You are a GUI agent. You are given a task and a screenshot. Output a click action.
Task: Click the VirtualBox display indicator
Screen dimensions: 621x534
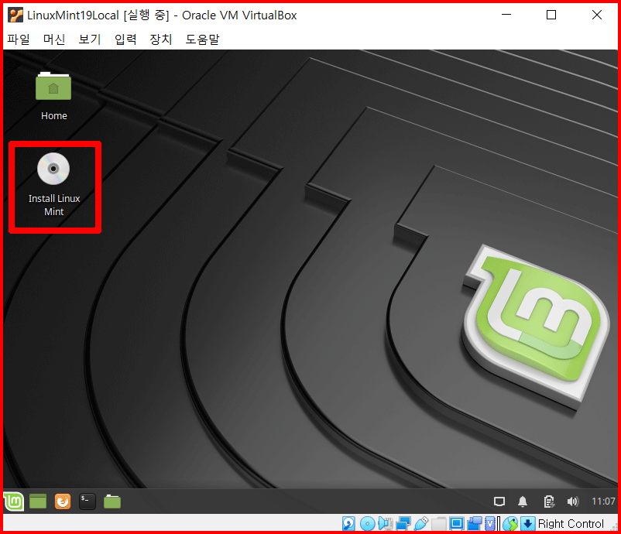click(456, 524)
